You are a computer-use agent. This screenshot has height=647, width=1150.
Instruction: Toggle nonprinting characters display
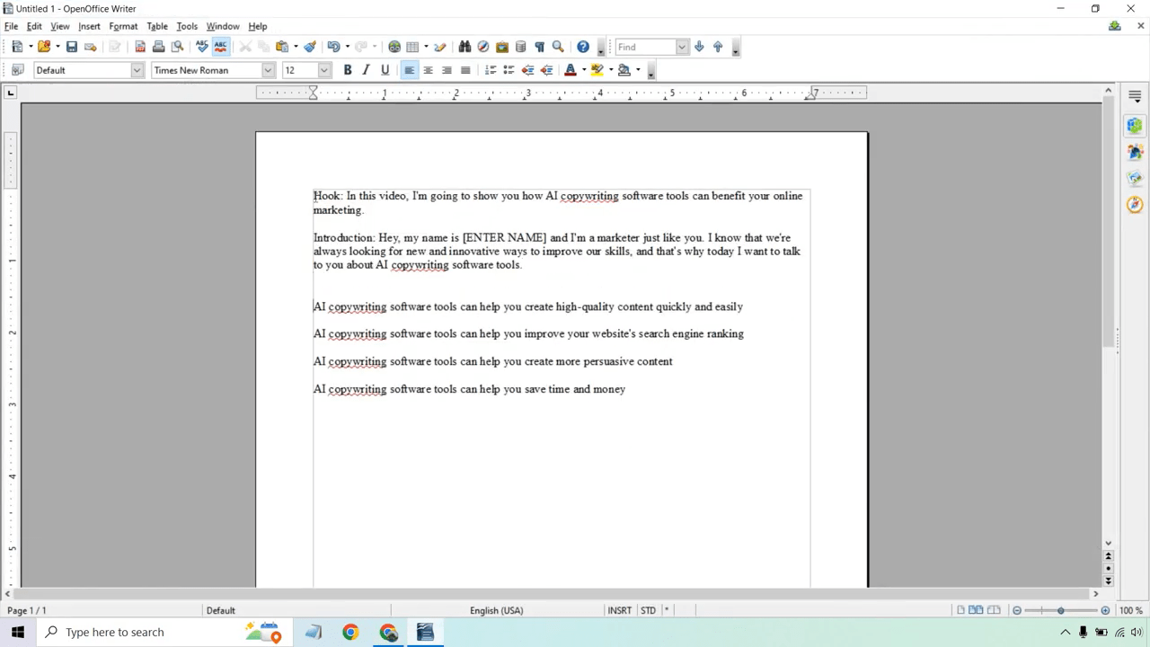(x=539, y=47)
